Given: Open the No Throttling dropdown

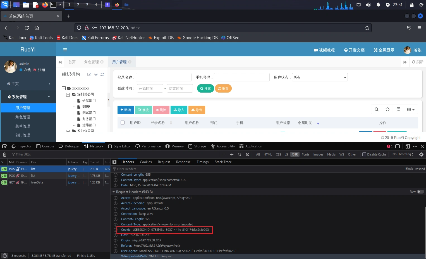Looking at the screenshot, I should 403,154.
